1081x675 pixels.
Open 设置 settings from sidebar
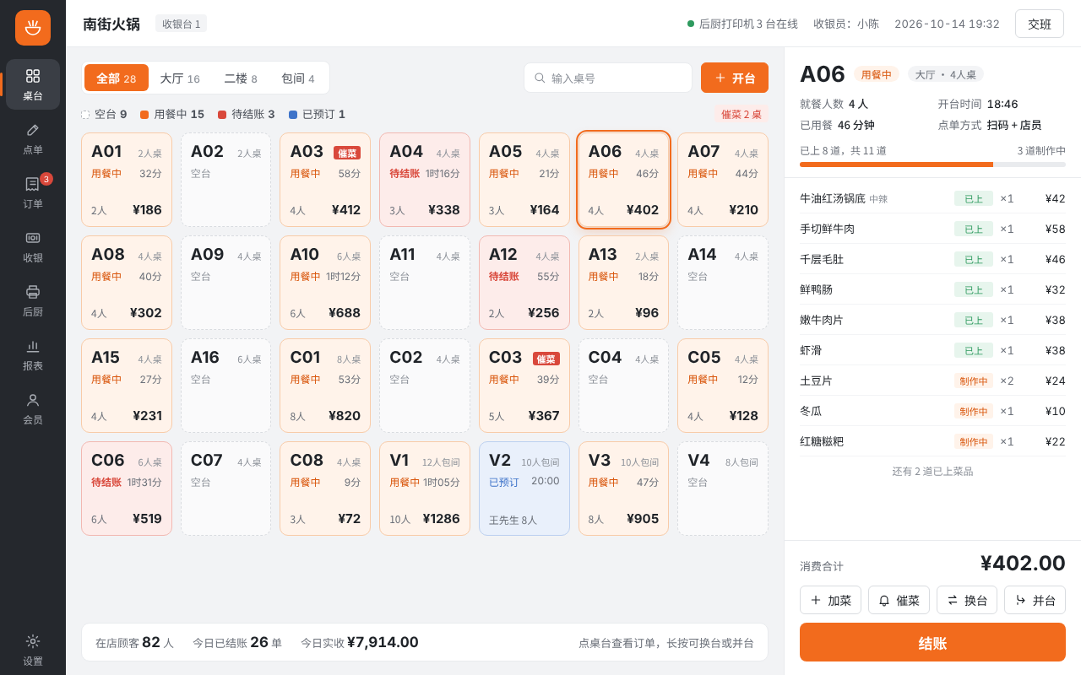pos(33,650)
